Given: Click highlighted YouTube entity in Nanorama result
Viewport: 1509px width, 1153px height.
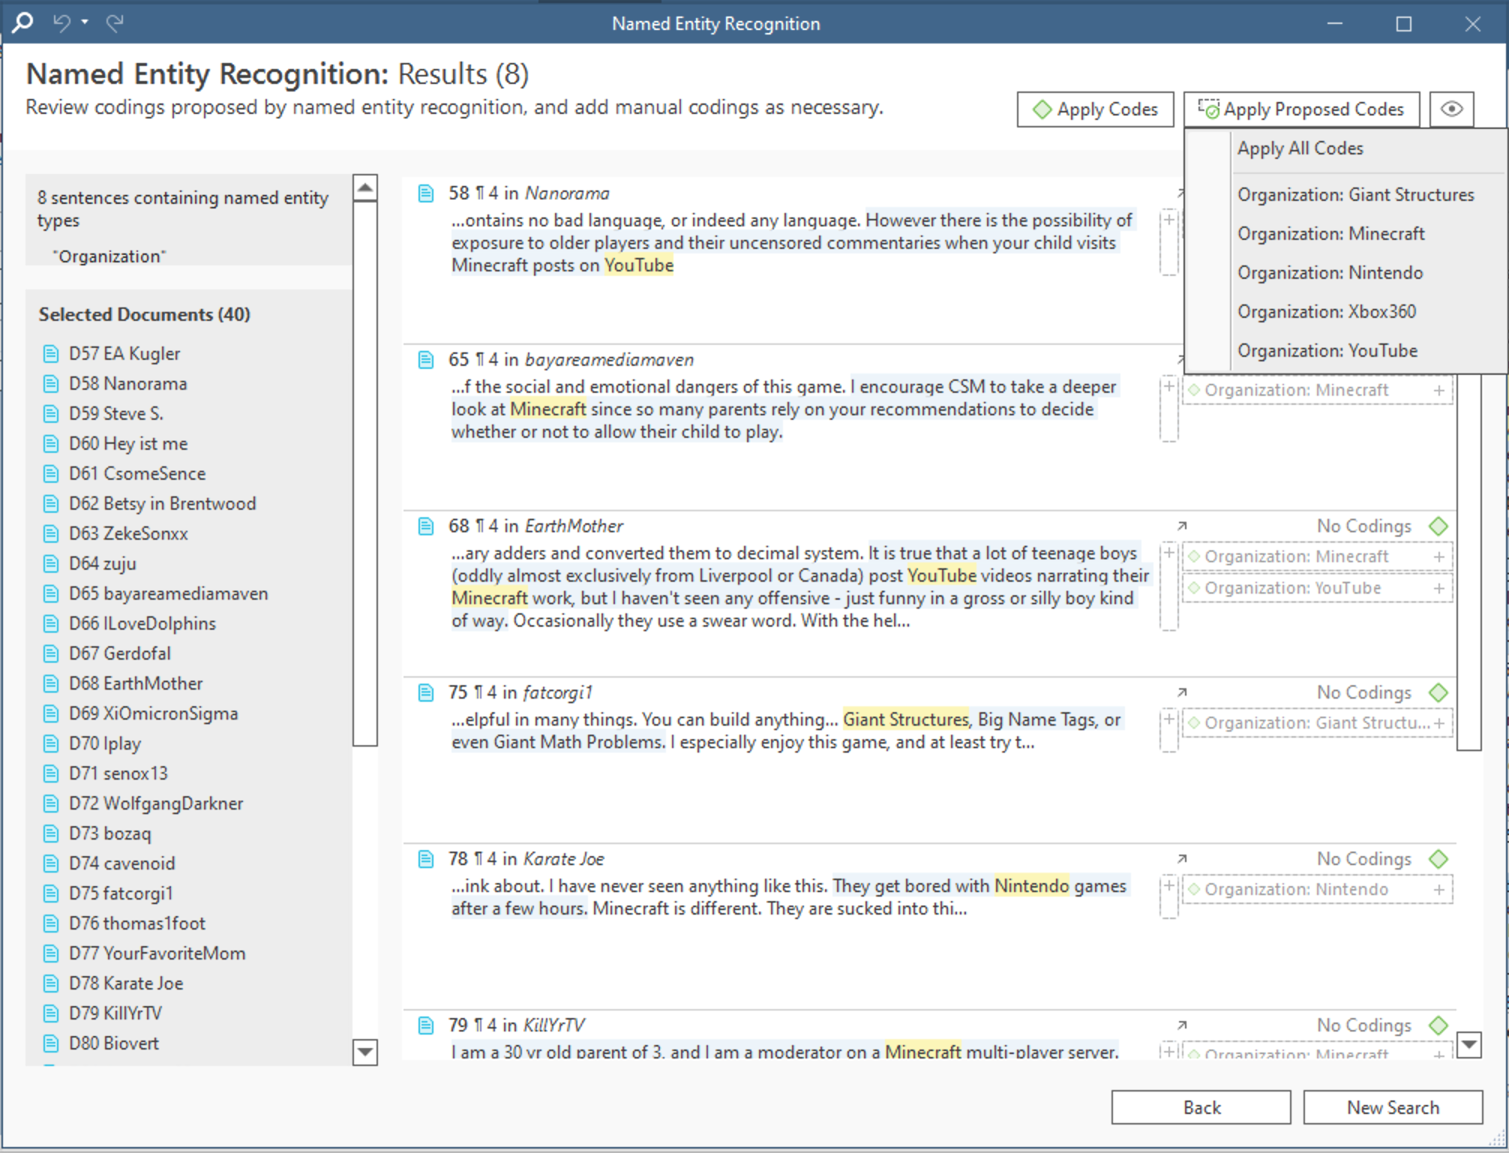Looking at the screenshot, I should (639, 265).
